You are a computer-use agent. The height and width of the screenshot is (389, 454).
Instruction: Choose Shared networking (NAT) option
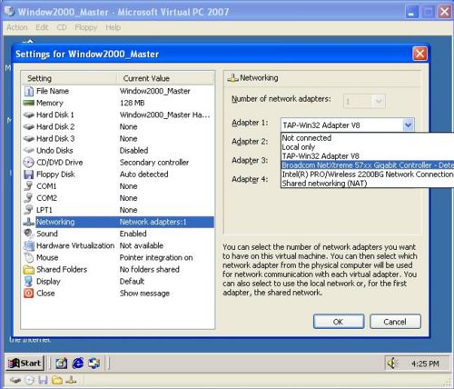point(368,184)
